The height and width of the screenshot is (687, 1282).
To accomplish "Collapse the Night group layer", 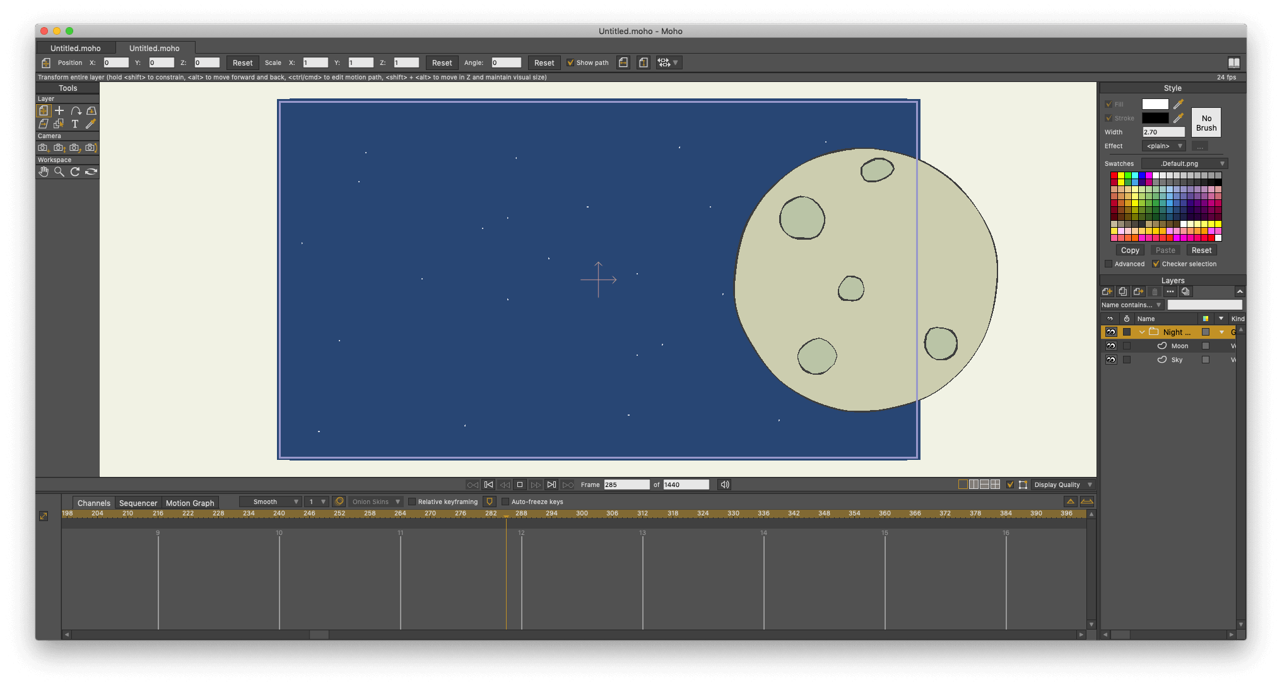I will (x=1142, y=332).
